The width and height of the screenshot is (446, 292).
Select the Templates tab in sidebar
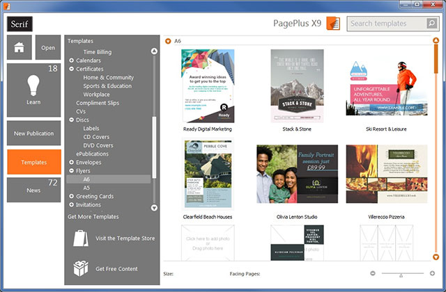[x=34, y=162]
